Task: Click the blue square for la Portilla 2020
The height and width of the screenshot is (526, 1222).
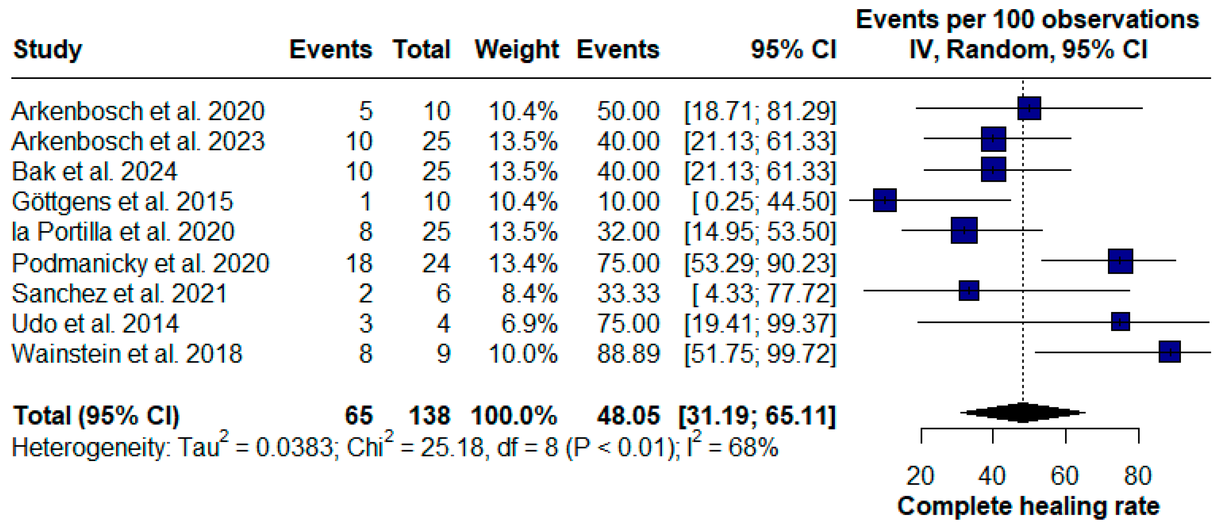Action: pyautogui.click(x=964, y=231)
